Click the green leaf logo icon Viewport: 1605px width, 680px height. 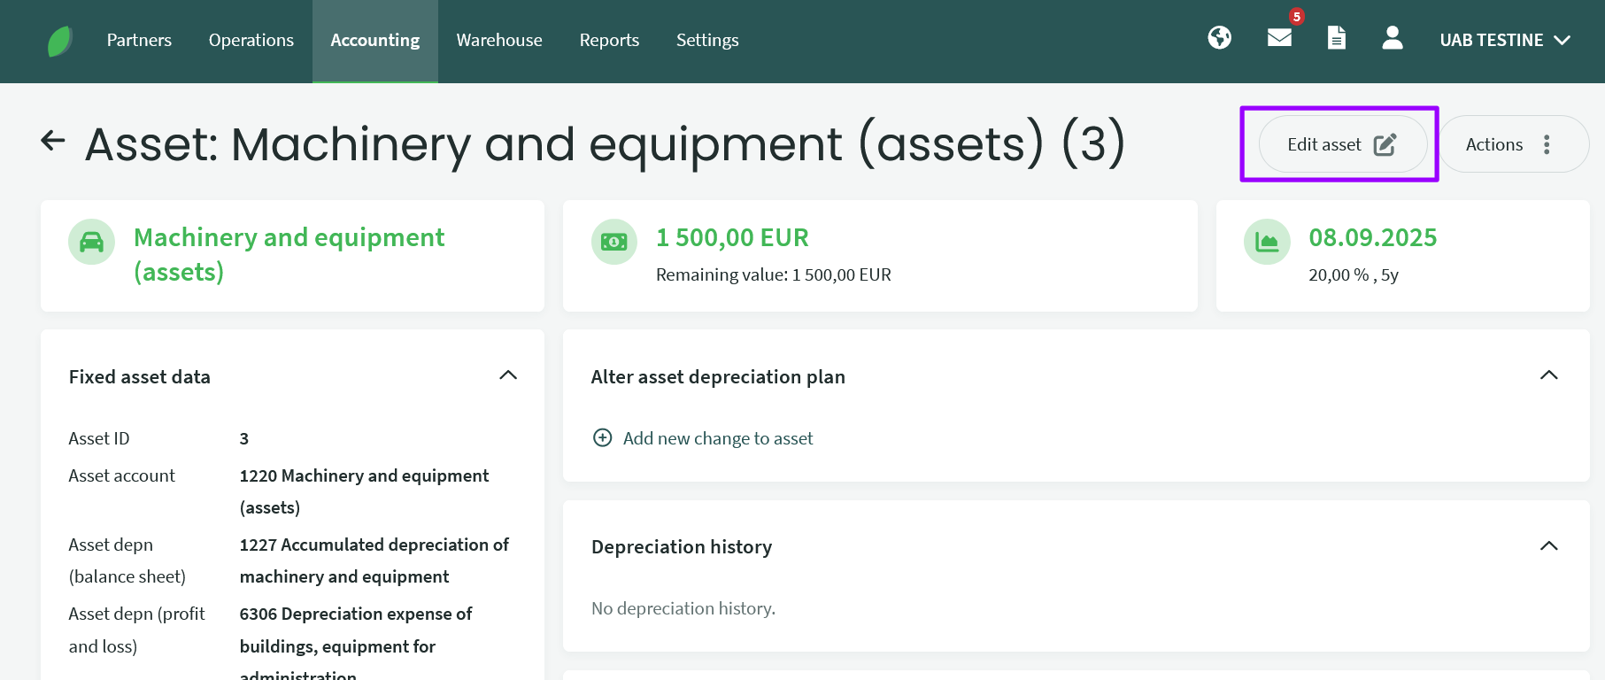pos(59,41)
